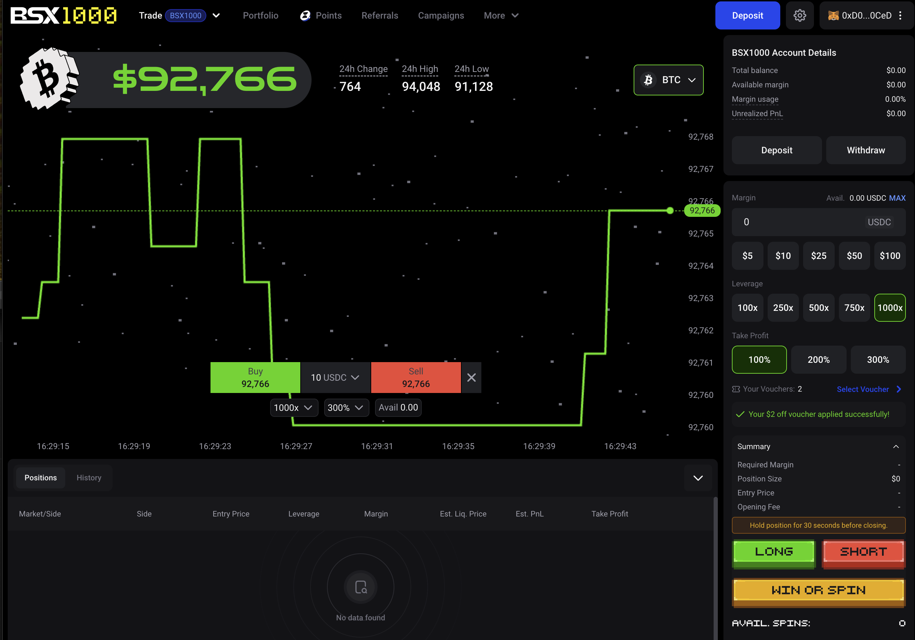Click the Points planet icon
The height and width of the screenshot is (640, 915).
(305, 15)
